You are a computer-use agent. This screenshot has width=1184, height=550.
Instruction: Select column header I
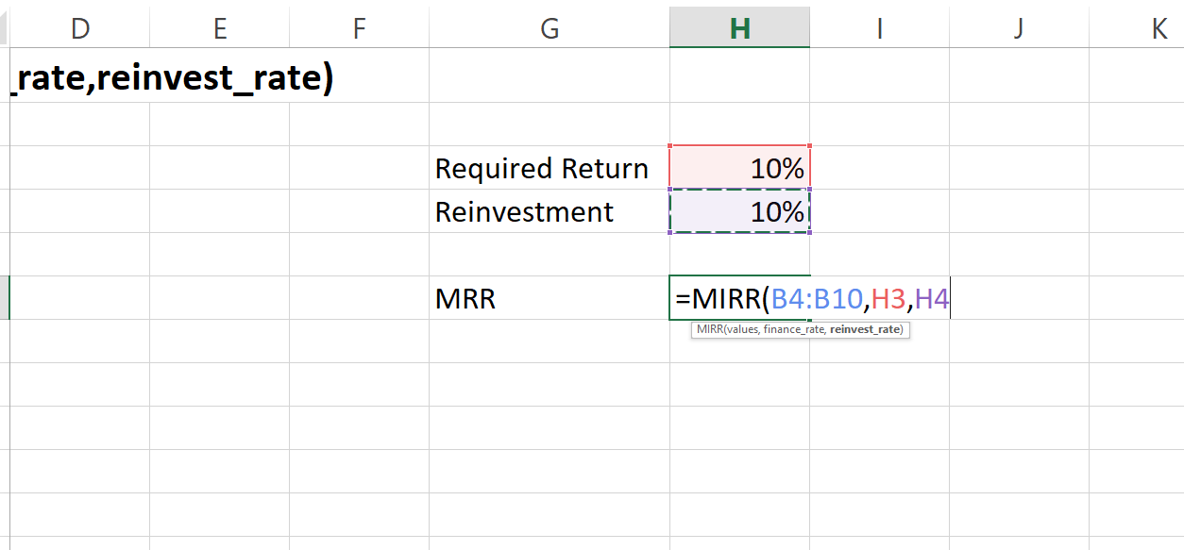(879, 27)
